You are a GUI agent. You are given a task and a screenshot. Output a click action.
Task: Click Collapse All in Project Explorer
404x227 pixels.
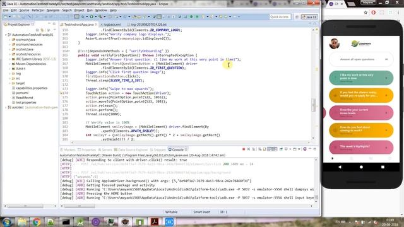37,30
